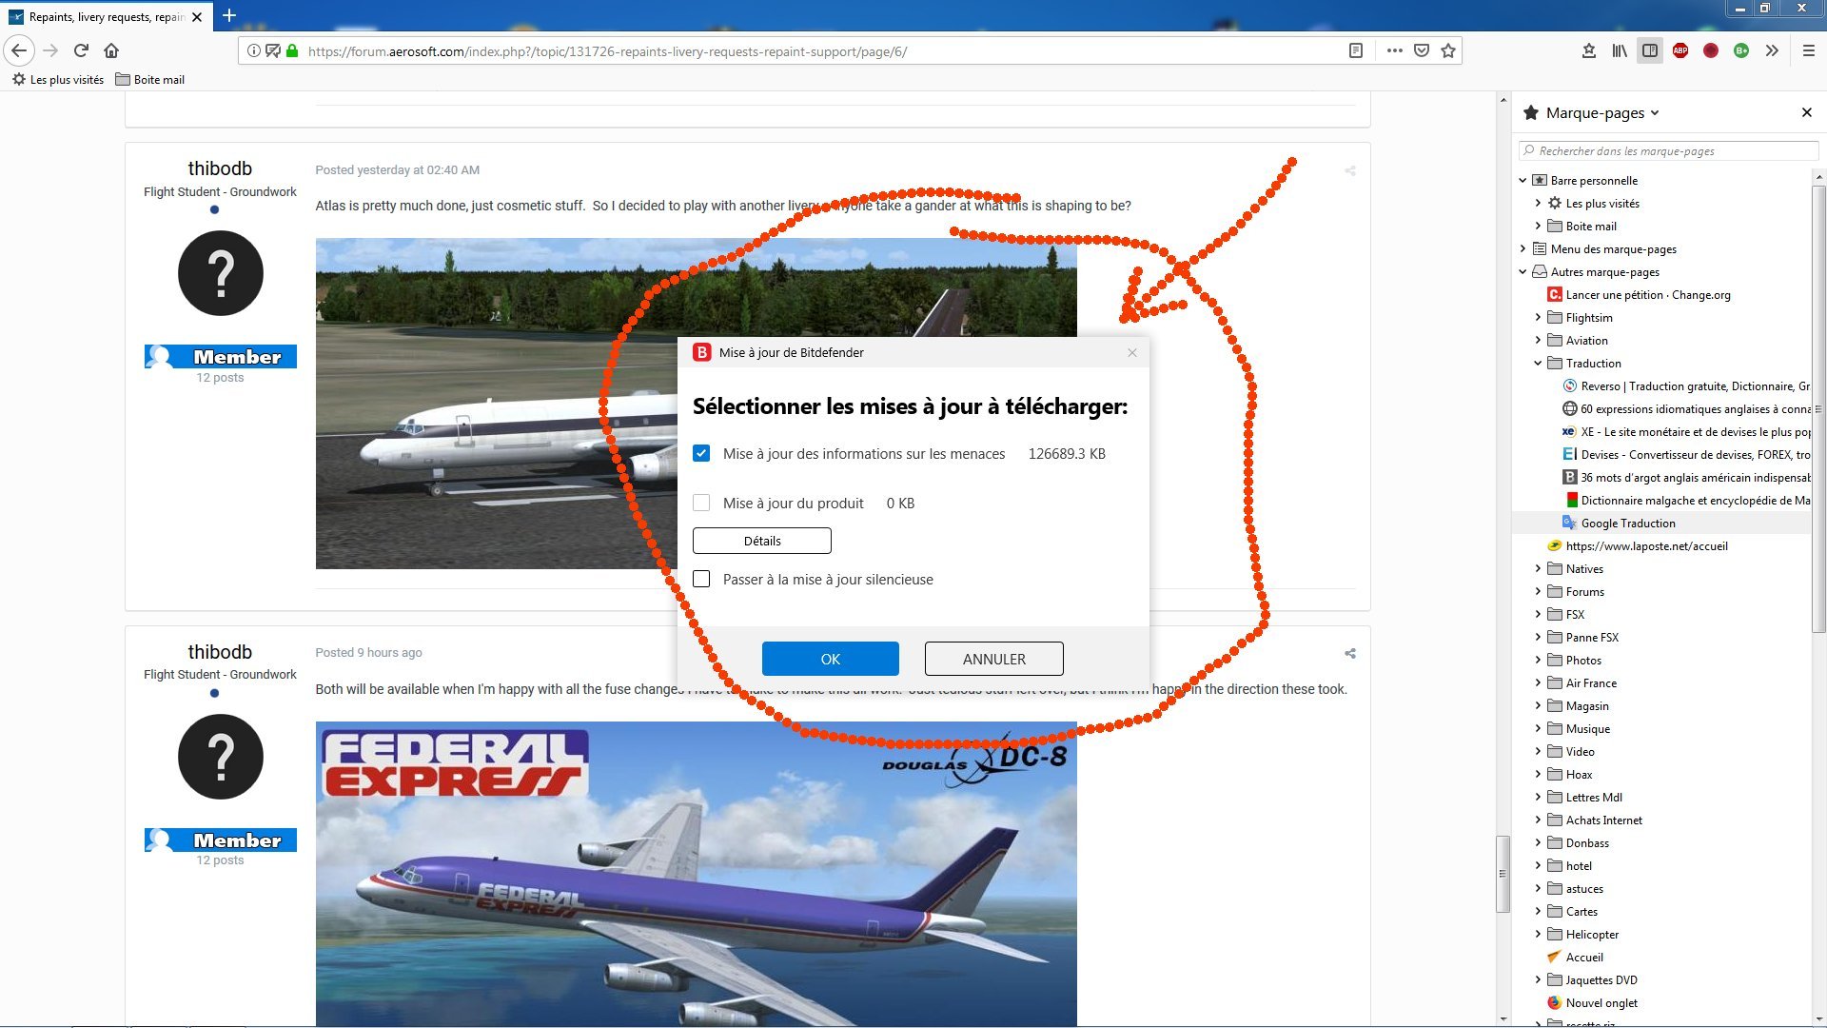Viewport: 1827px width, 1028px height.
Task: Check the product update checkbox
Action: tap(701, 503)
